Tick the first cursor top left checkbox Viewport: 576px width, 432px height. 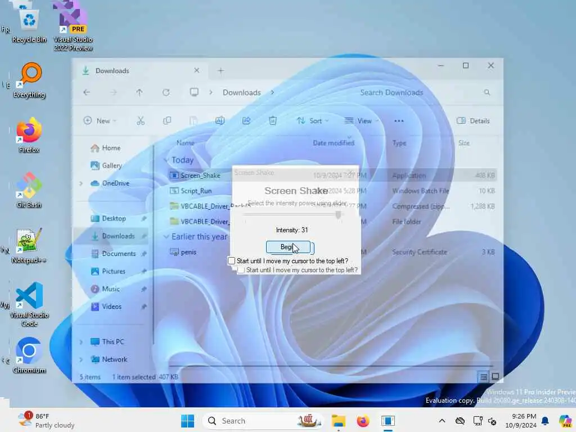231,261
